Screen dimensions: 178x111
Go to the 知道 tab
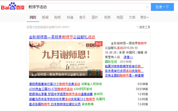70,18
